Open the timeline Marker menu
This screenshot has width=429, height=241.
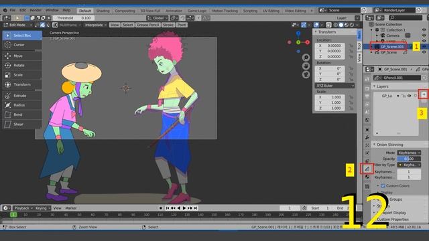click(x=71, y=208)
